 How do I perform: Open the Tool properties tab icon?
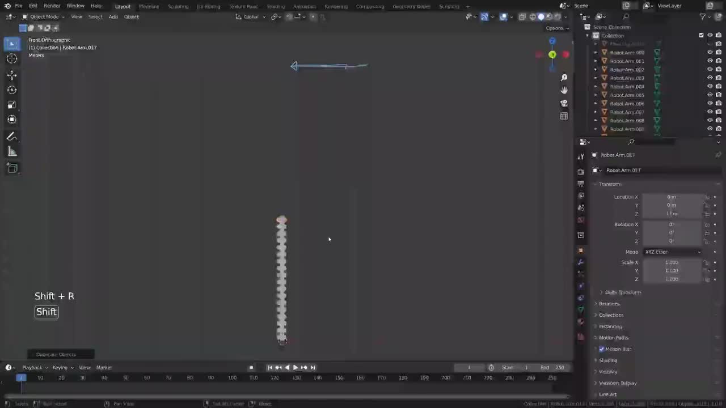(581, 157)
